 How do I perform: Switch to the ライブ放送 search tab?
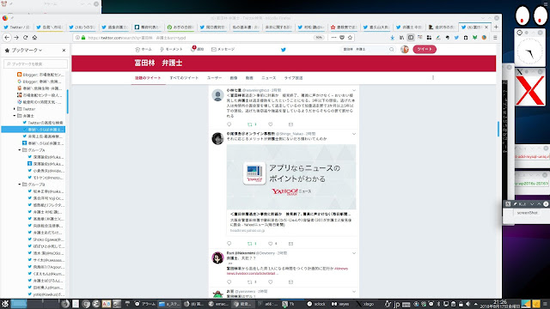tap(293, 78)
